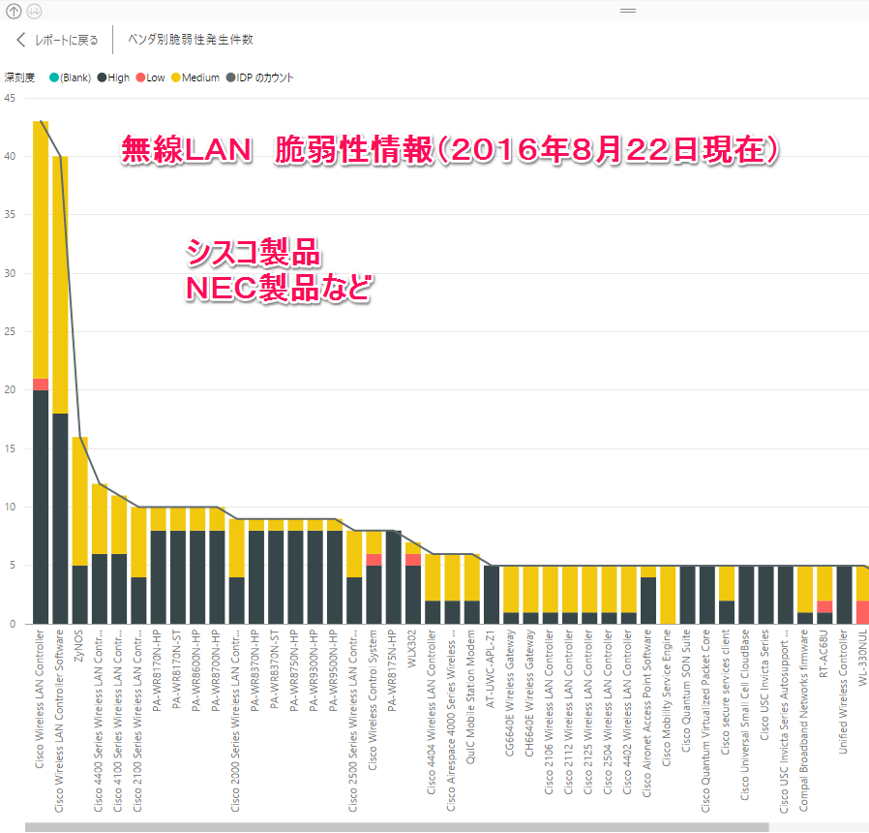Image resolution: width=869 pixels, height=833 pixels.
Task: Click the y-axis value 45
Action: (x=10, y=98)
